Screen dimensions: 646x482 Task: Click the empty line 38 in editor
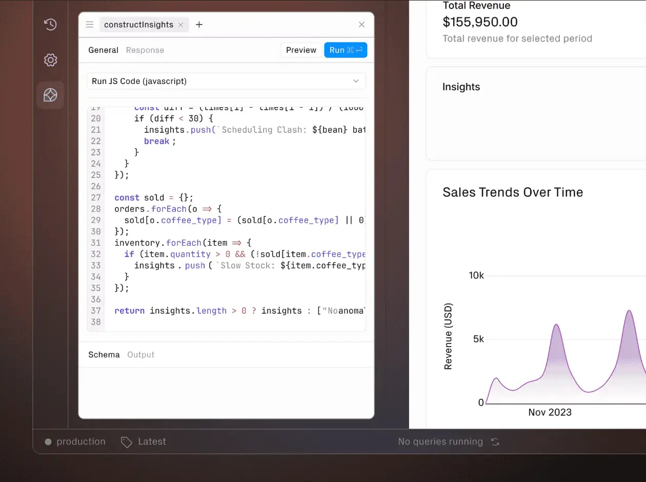click(x=236, y=322)
